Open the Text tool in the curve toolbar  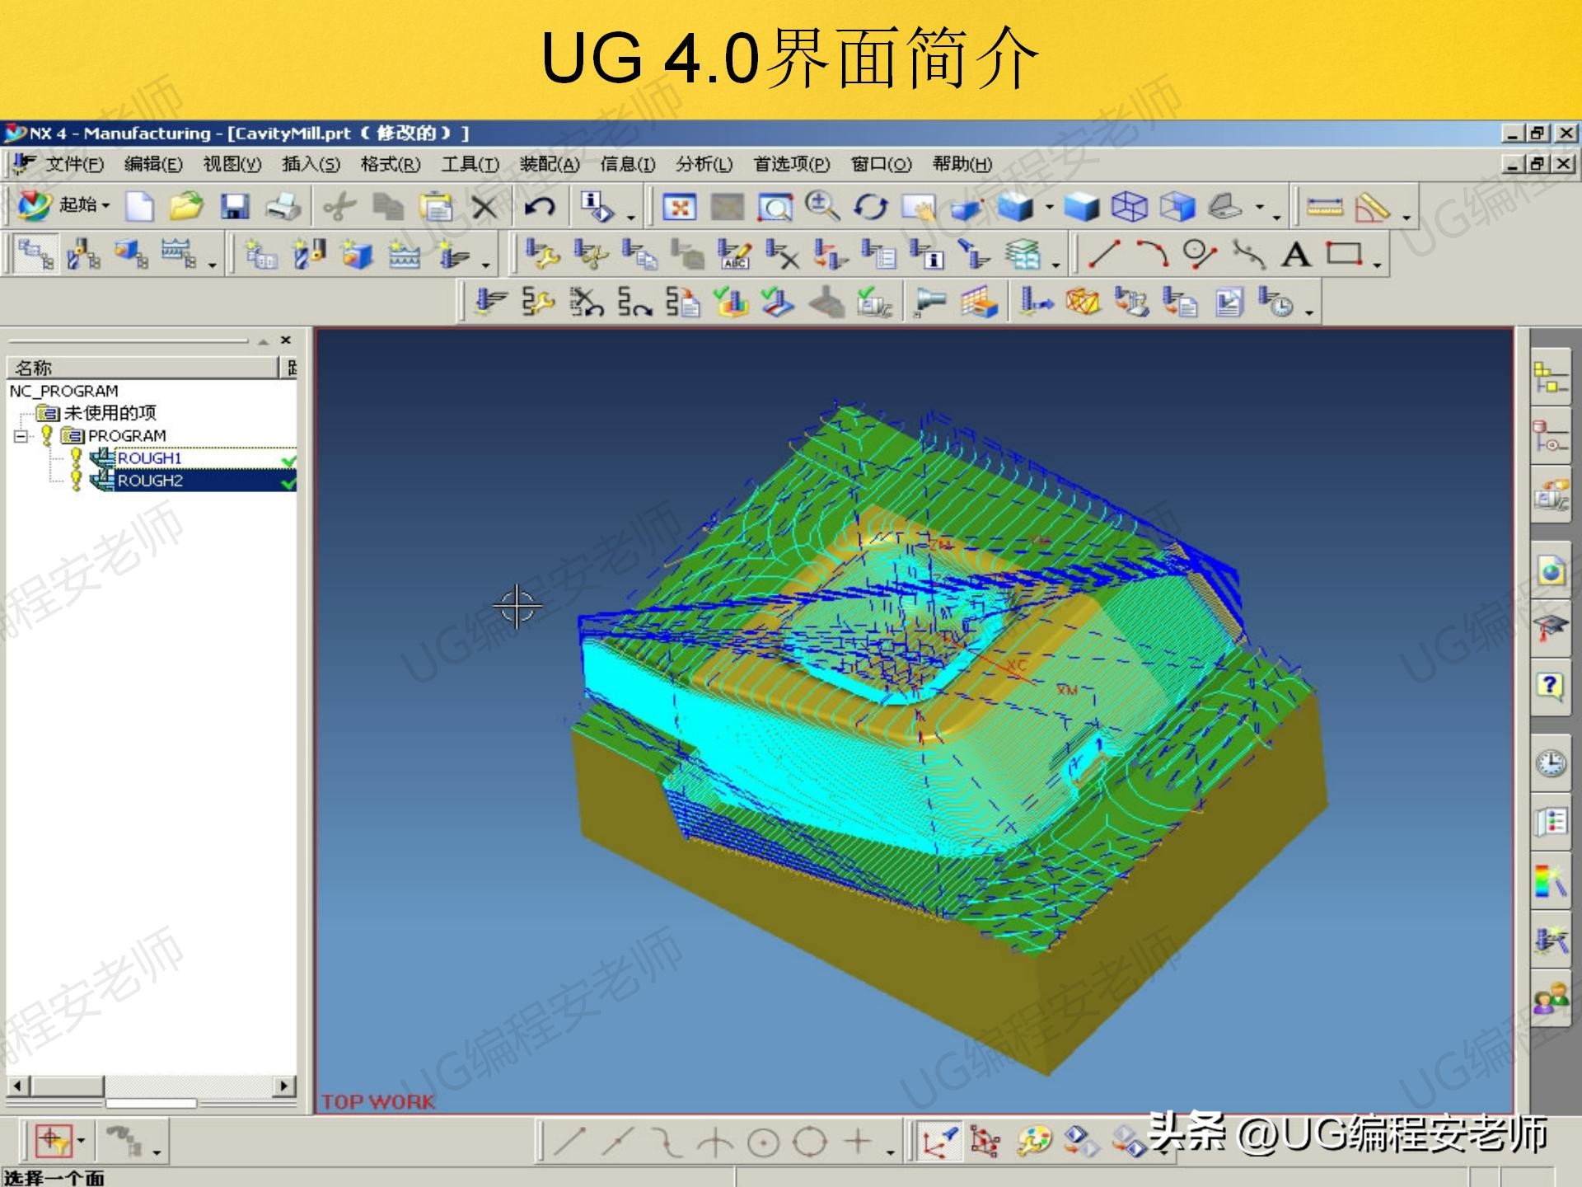1296,255
